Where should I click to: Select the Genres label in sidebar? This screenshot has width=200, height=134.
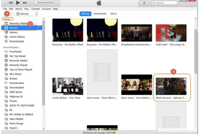(13, 32)
